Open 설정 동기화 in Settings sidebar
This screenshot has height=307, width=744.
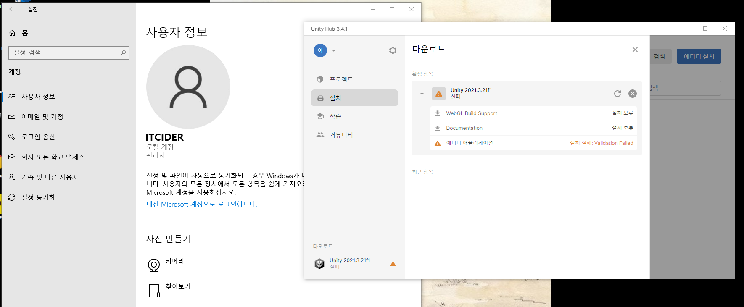click(x=68, y=197)
